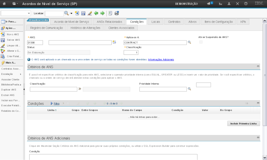Collapse the Critérios de ANS section
Screen dimensions: 267x160
258,66
